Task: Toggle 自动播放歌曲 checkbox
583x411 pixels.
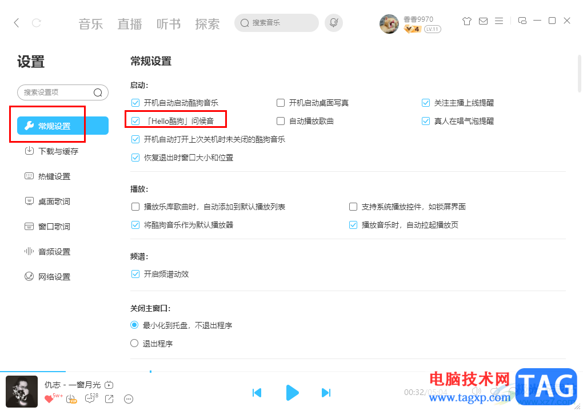Action: [281, 121]
